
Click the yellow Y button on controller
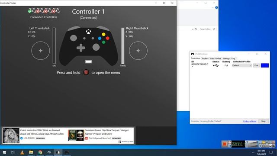click(x=103, y=34)
